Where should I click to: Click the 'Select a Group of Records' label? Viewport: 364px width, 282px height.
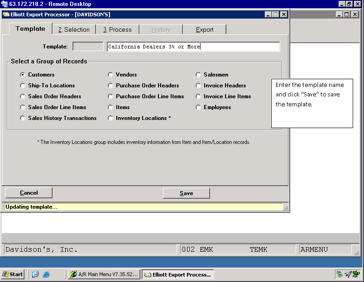[49, 61]
